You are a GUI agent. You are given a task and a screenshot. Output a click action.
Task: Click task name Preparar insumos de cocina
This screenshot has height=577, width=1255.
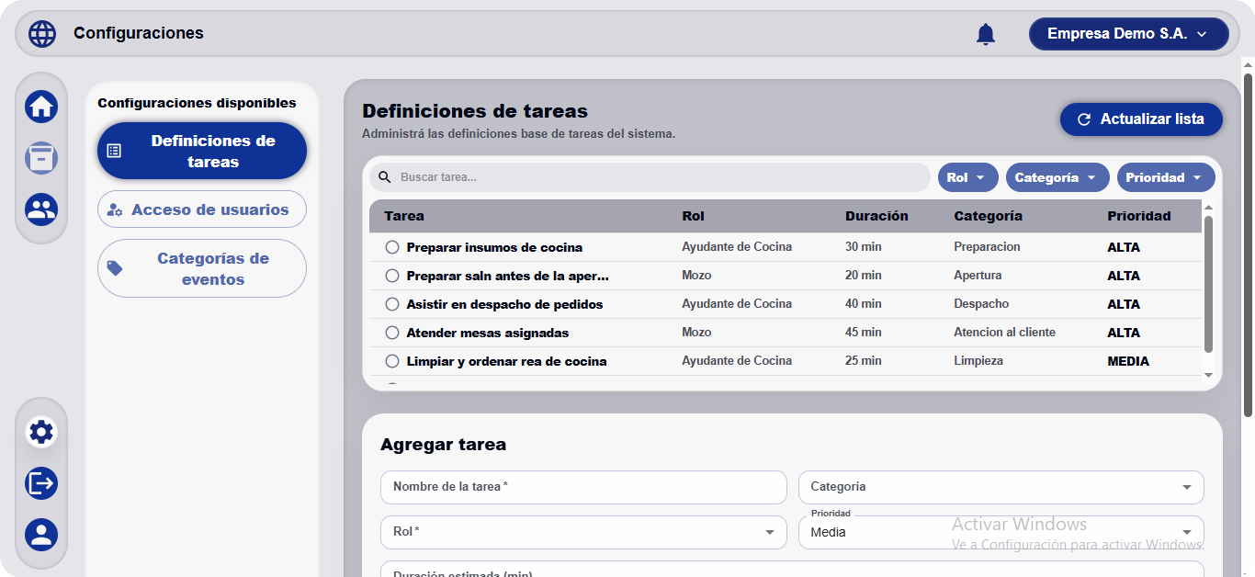click(x=494, y=247)
